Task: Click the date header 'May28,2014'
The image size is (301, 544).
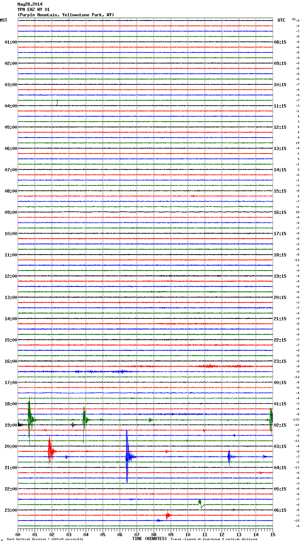Action: coord(30,4)
